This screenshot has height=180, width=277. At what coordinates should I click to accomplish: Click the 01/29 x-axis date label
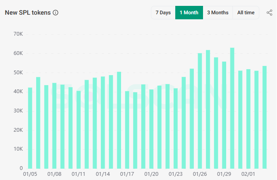point(224,174)
